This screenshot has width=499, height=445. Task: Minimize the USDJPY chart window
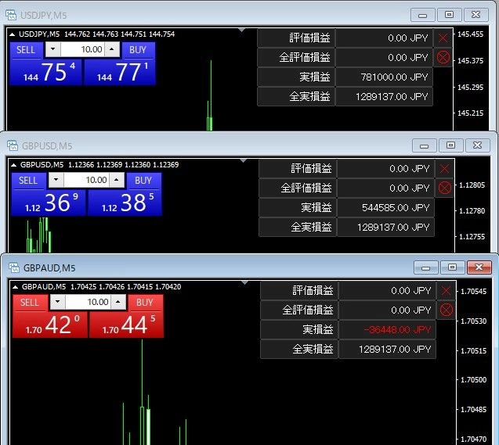423,15
